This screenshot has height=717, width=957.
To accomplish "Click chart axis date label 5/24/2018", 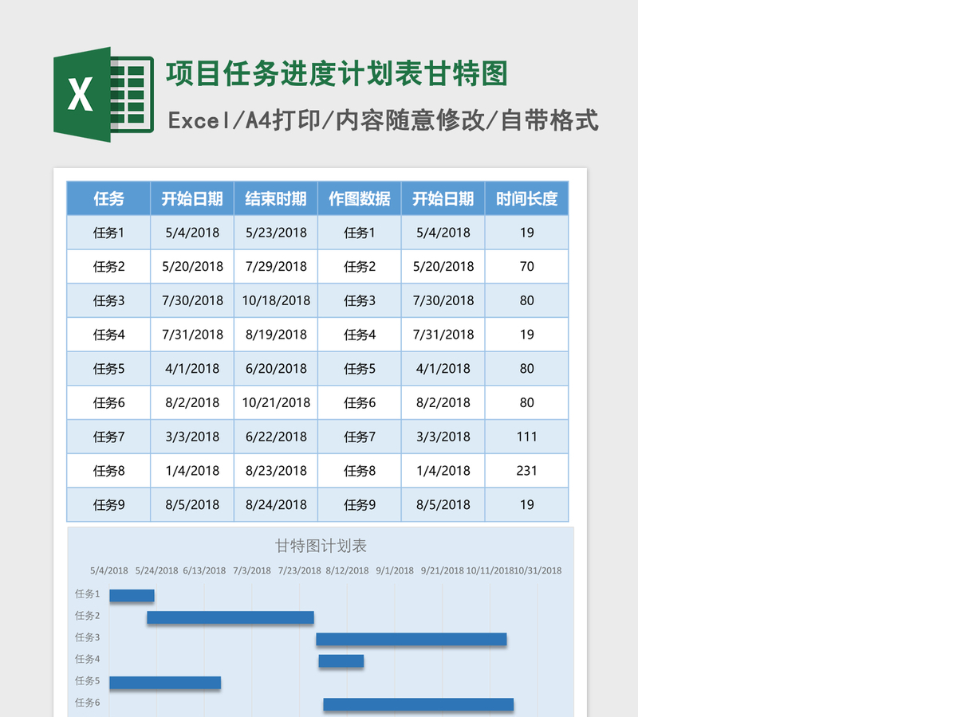I will point(157,570).
